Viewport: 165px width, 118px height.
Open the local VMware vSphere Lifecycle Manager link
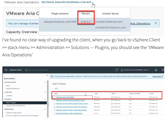(x=69, y=113)
